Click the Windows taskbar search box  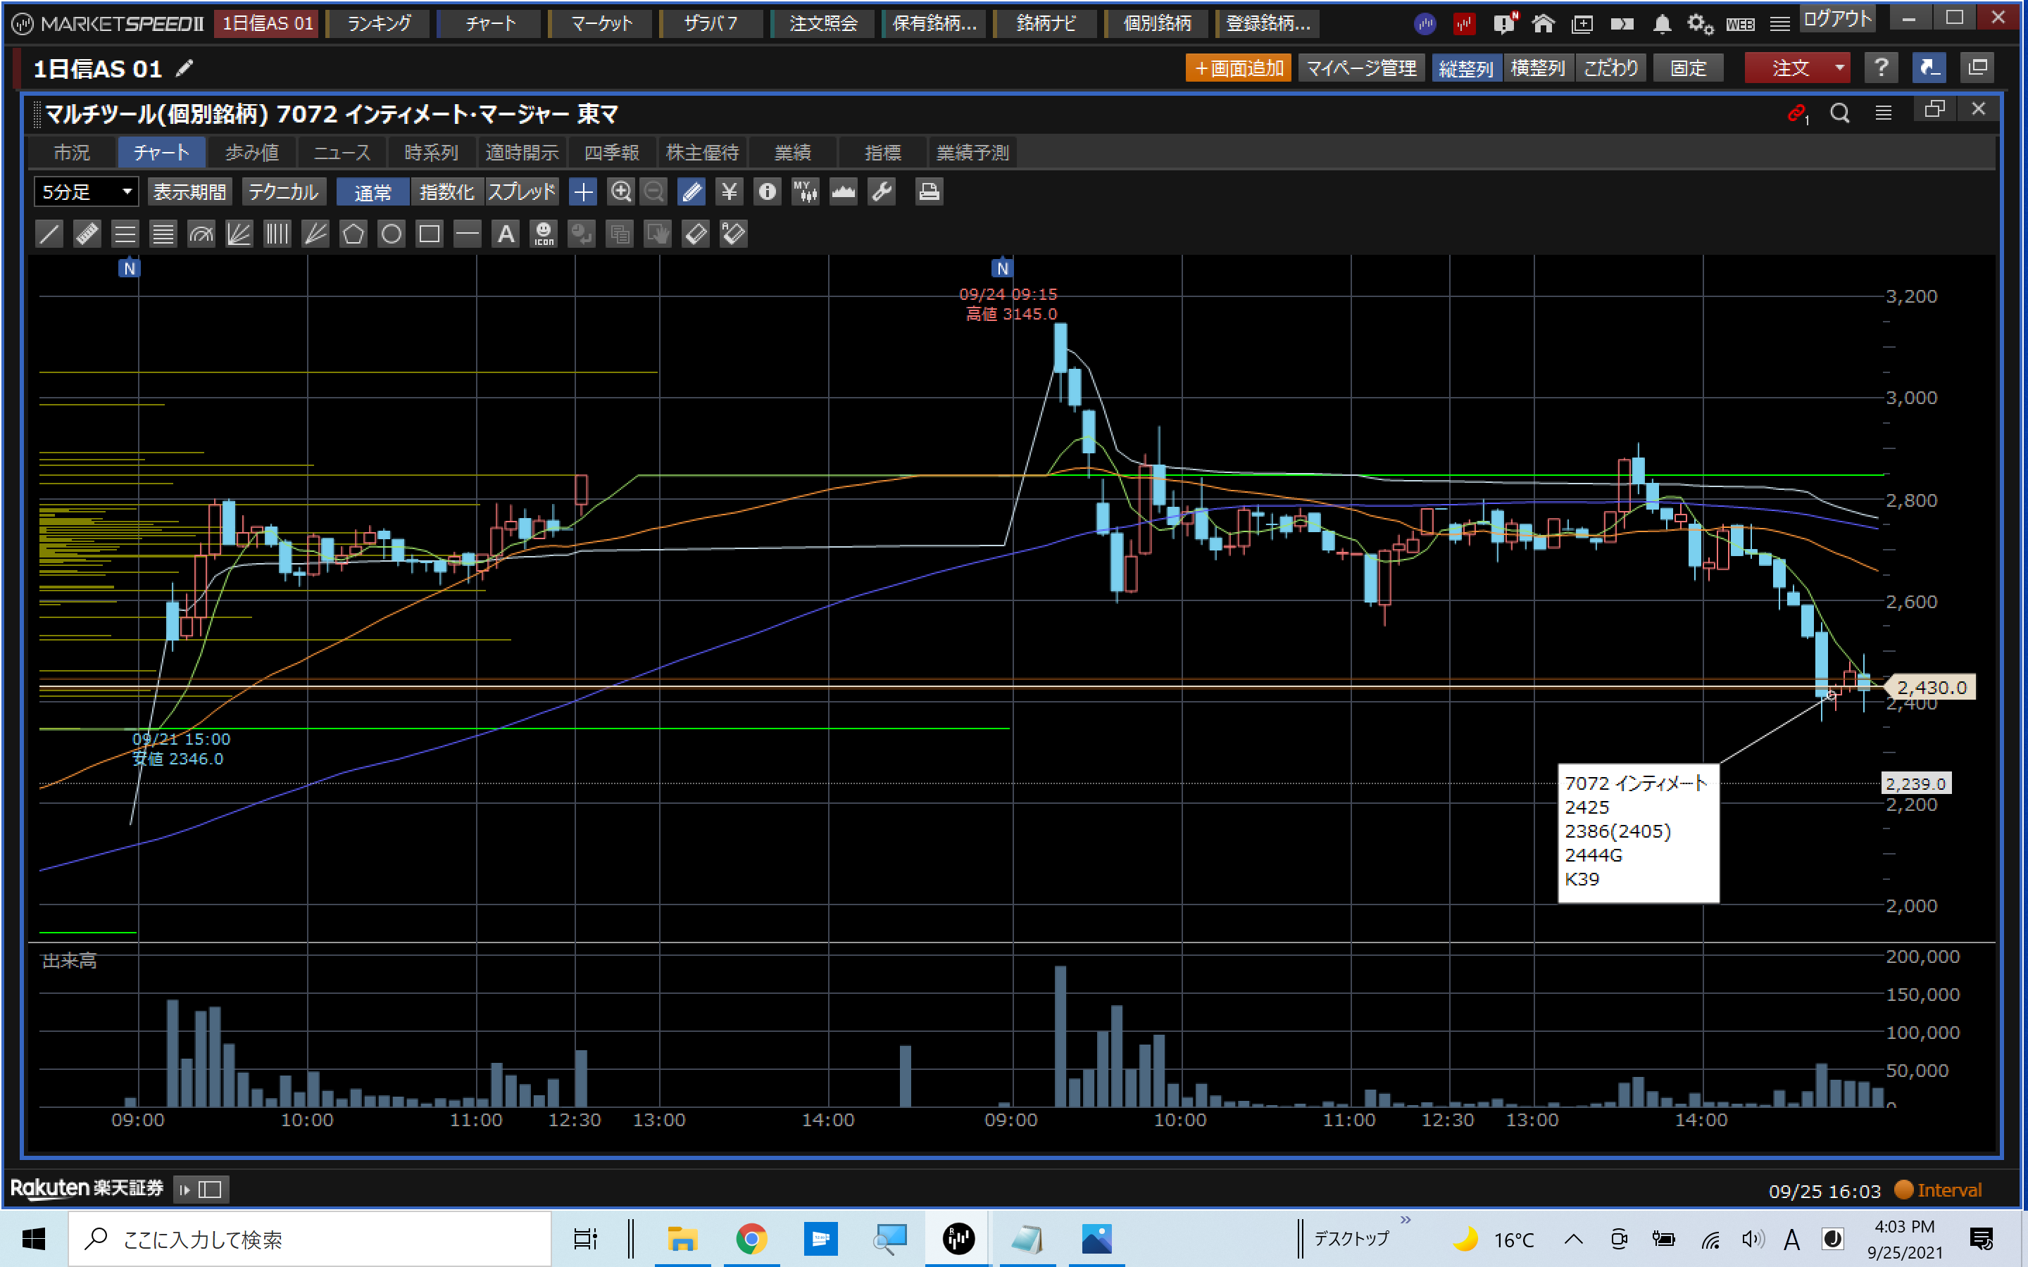(x=310, y=1239)
